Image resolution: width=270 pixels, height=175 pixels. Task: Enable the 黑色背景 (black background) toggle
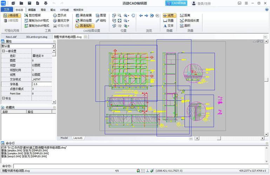click(x=77, y=15)
